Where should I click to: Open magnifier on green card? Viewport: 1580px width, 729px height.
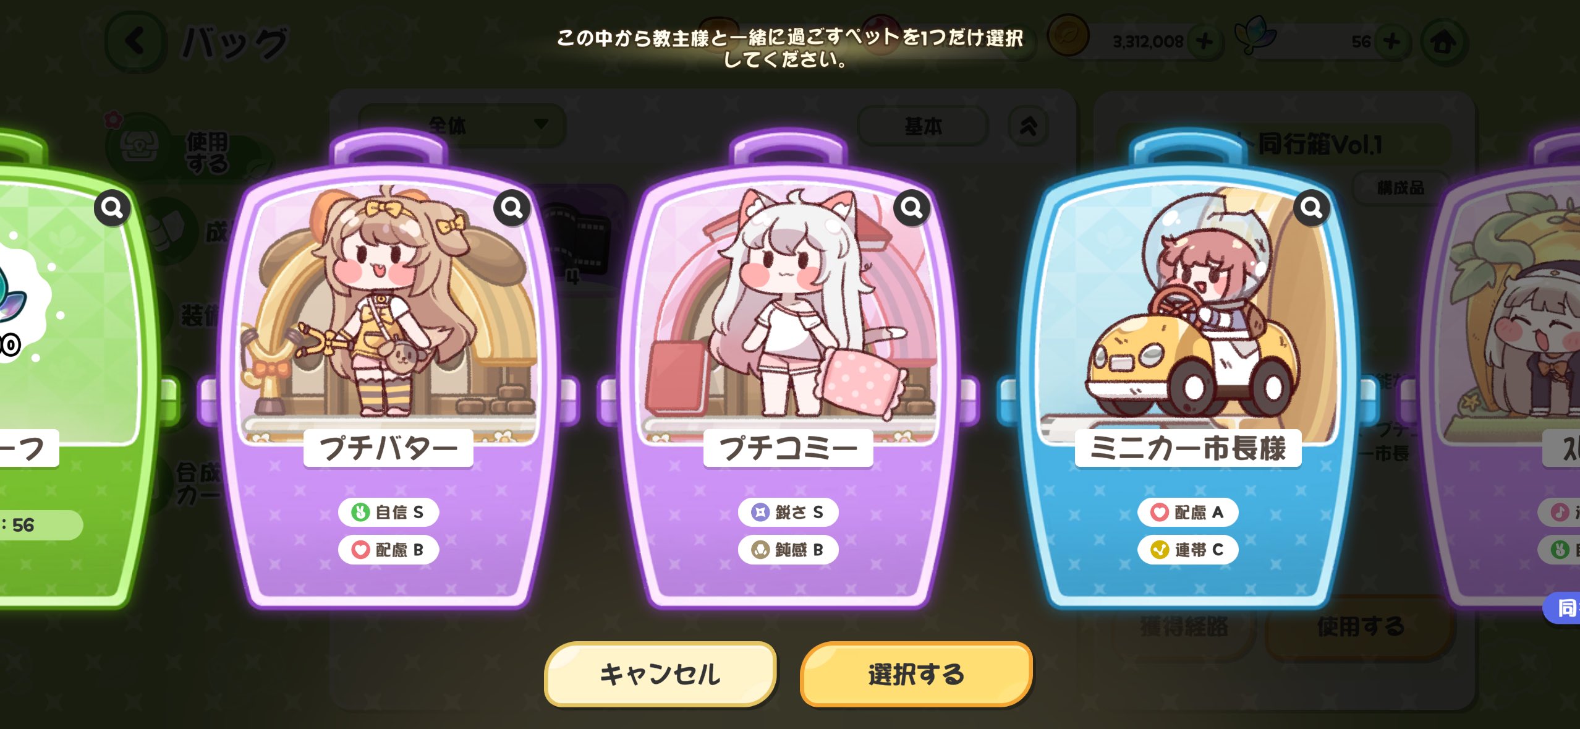[112, 208]
